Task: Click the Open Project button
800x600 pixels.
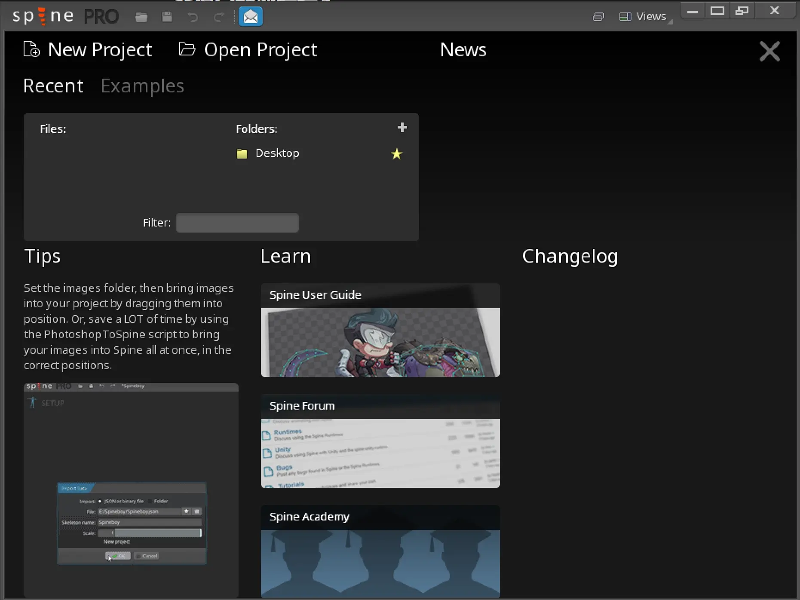Action: click(248, 50)
